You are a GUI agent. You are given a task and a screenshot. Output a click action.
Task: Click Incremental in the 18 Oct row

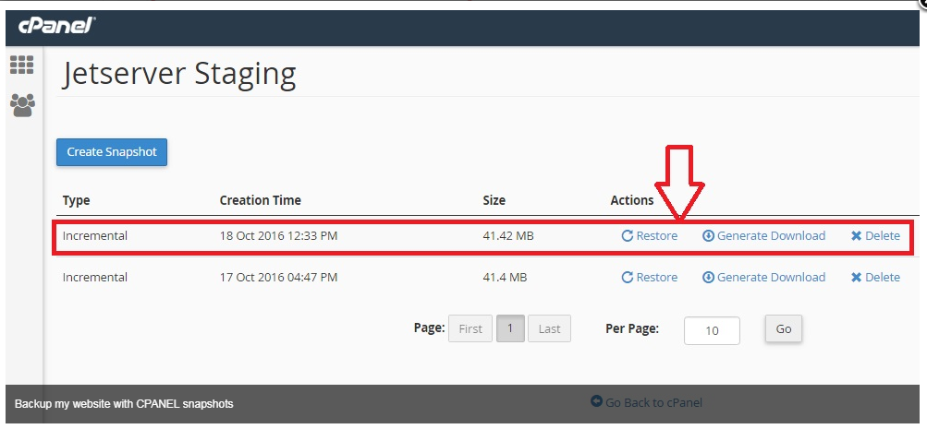point(94,236)
